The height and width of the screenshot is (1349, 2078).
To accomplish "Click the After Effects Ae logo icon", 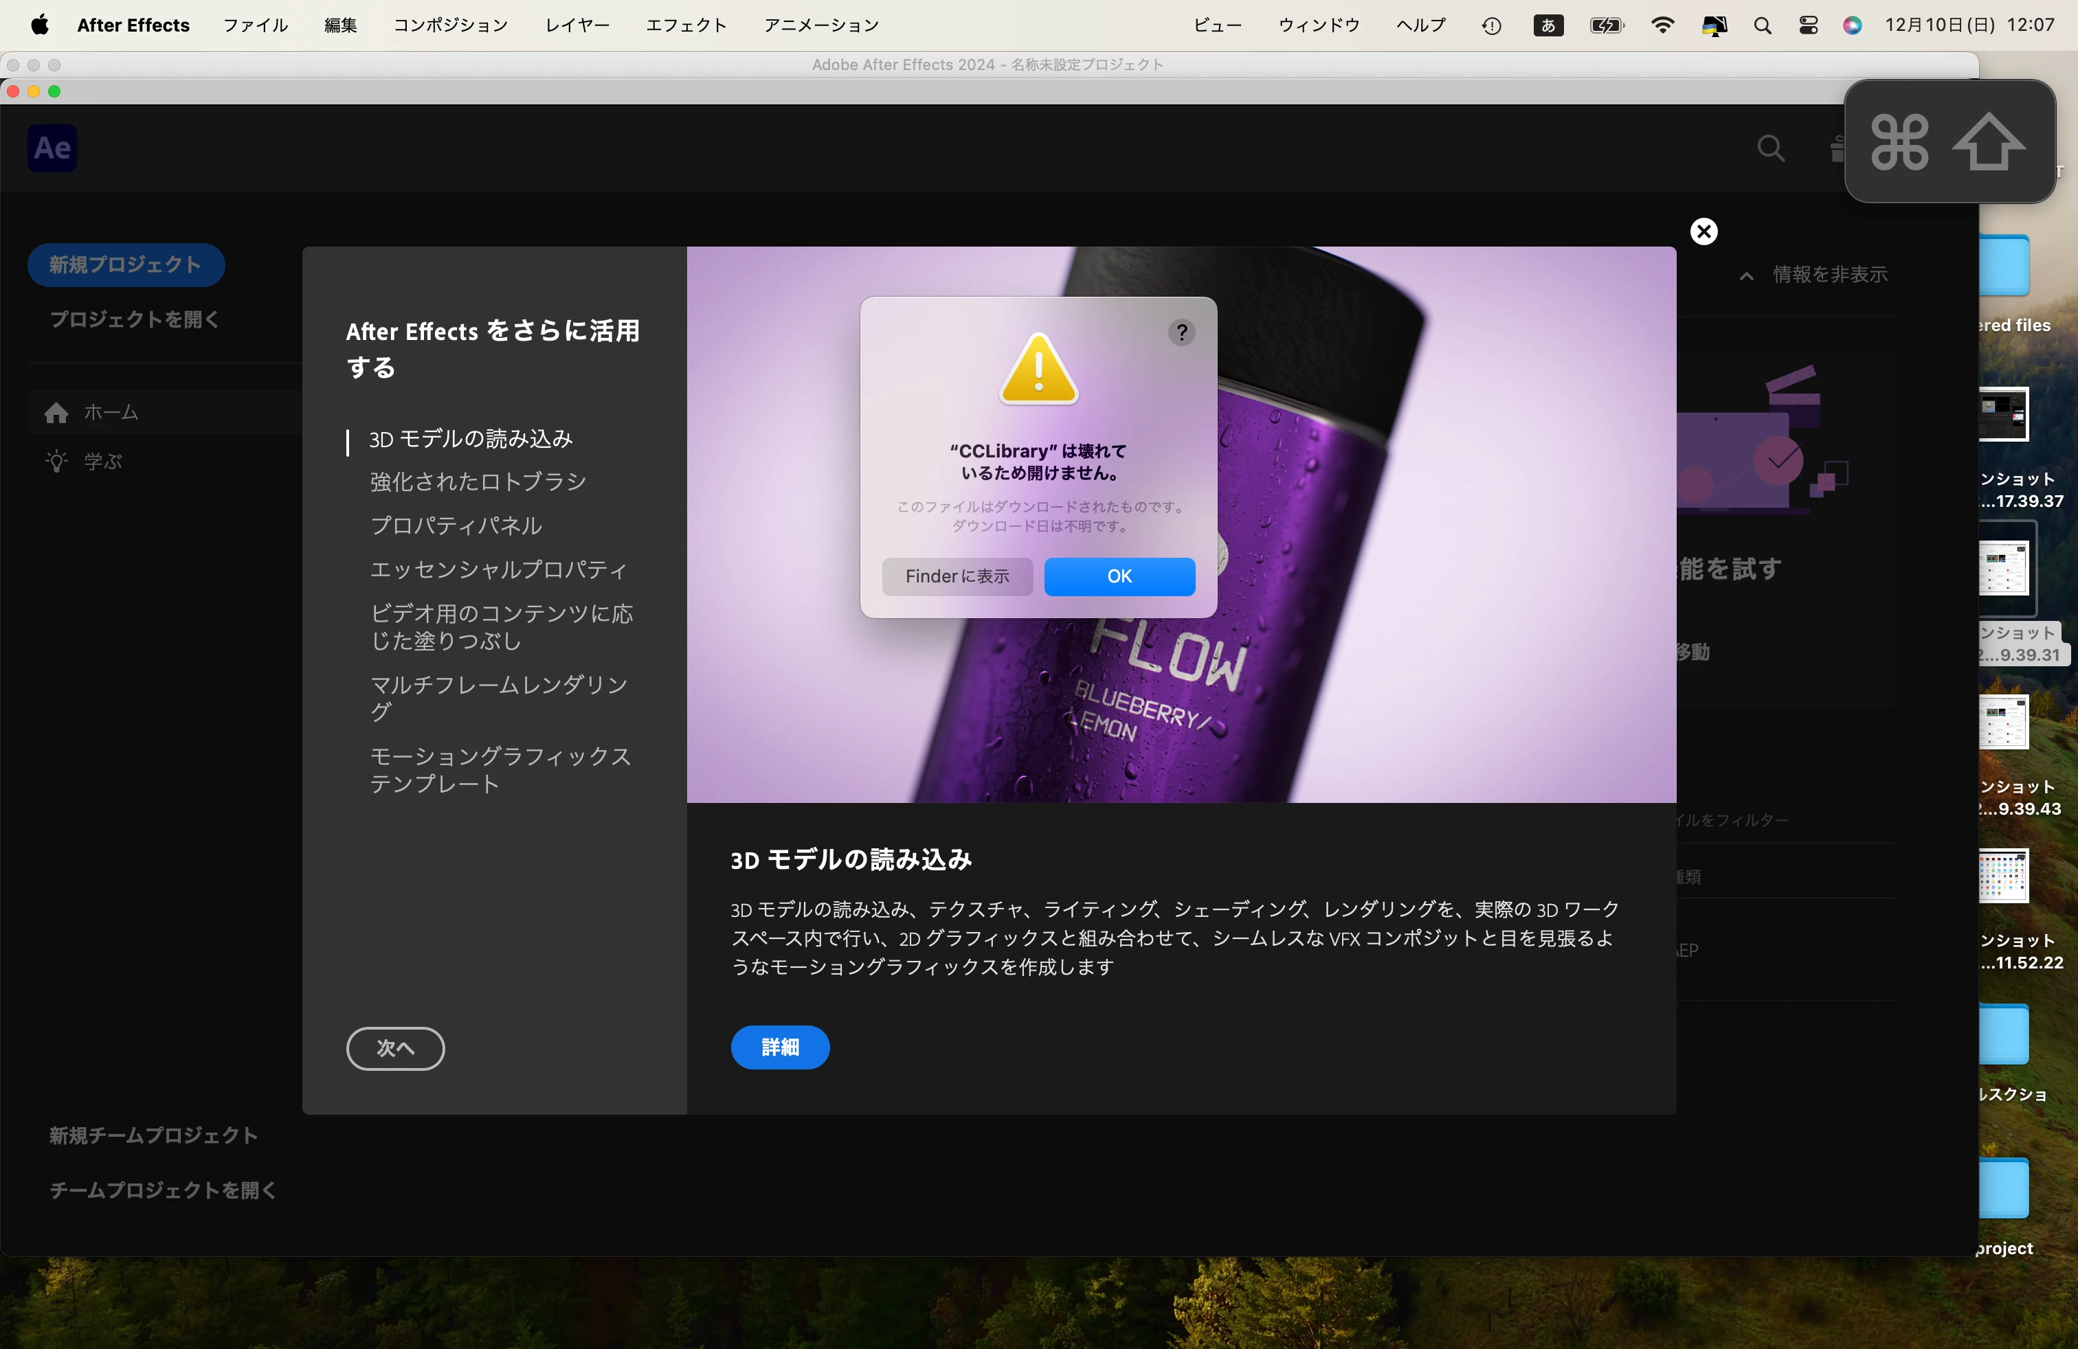I will [x=52, y=148].
